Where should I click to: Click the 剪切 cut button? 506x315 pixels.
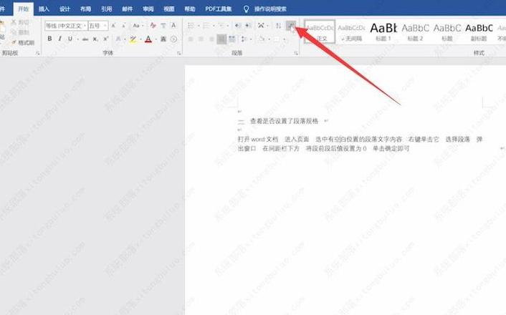click(x=20, y=22)
